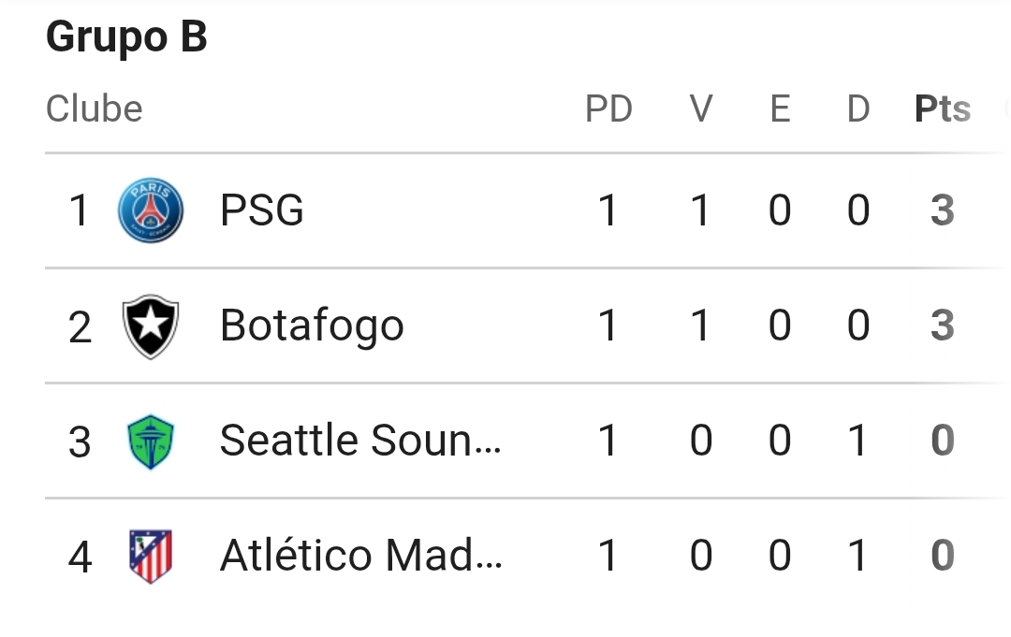The height and width of the screenshot is (637, 1011).
Task: Click Botafogo's rank number 2
Action: pos(81,327)
